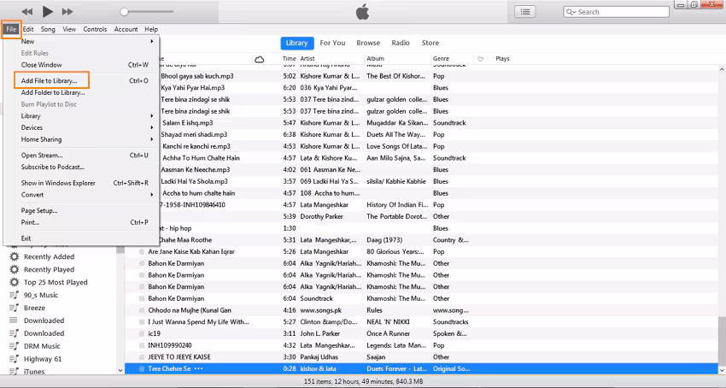Adjust the volume slider knob
This screenshot has height=388, width=726.
click(x=124, y=12)
